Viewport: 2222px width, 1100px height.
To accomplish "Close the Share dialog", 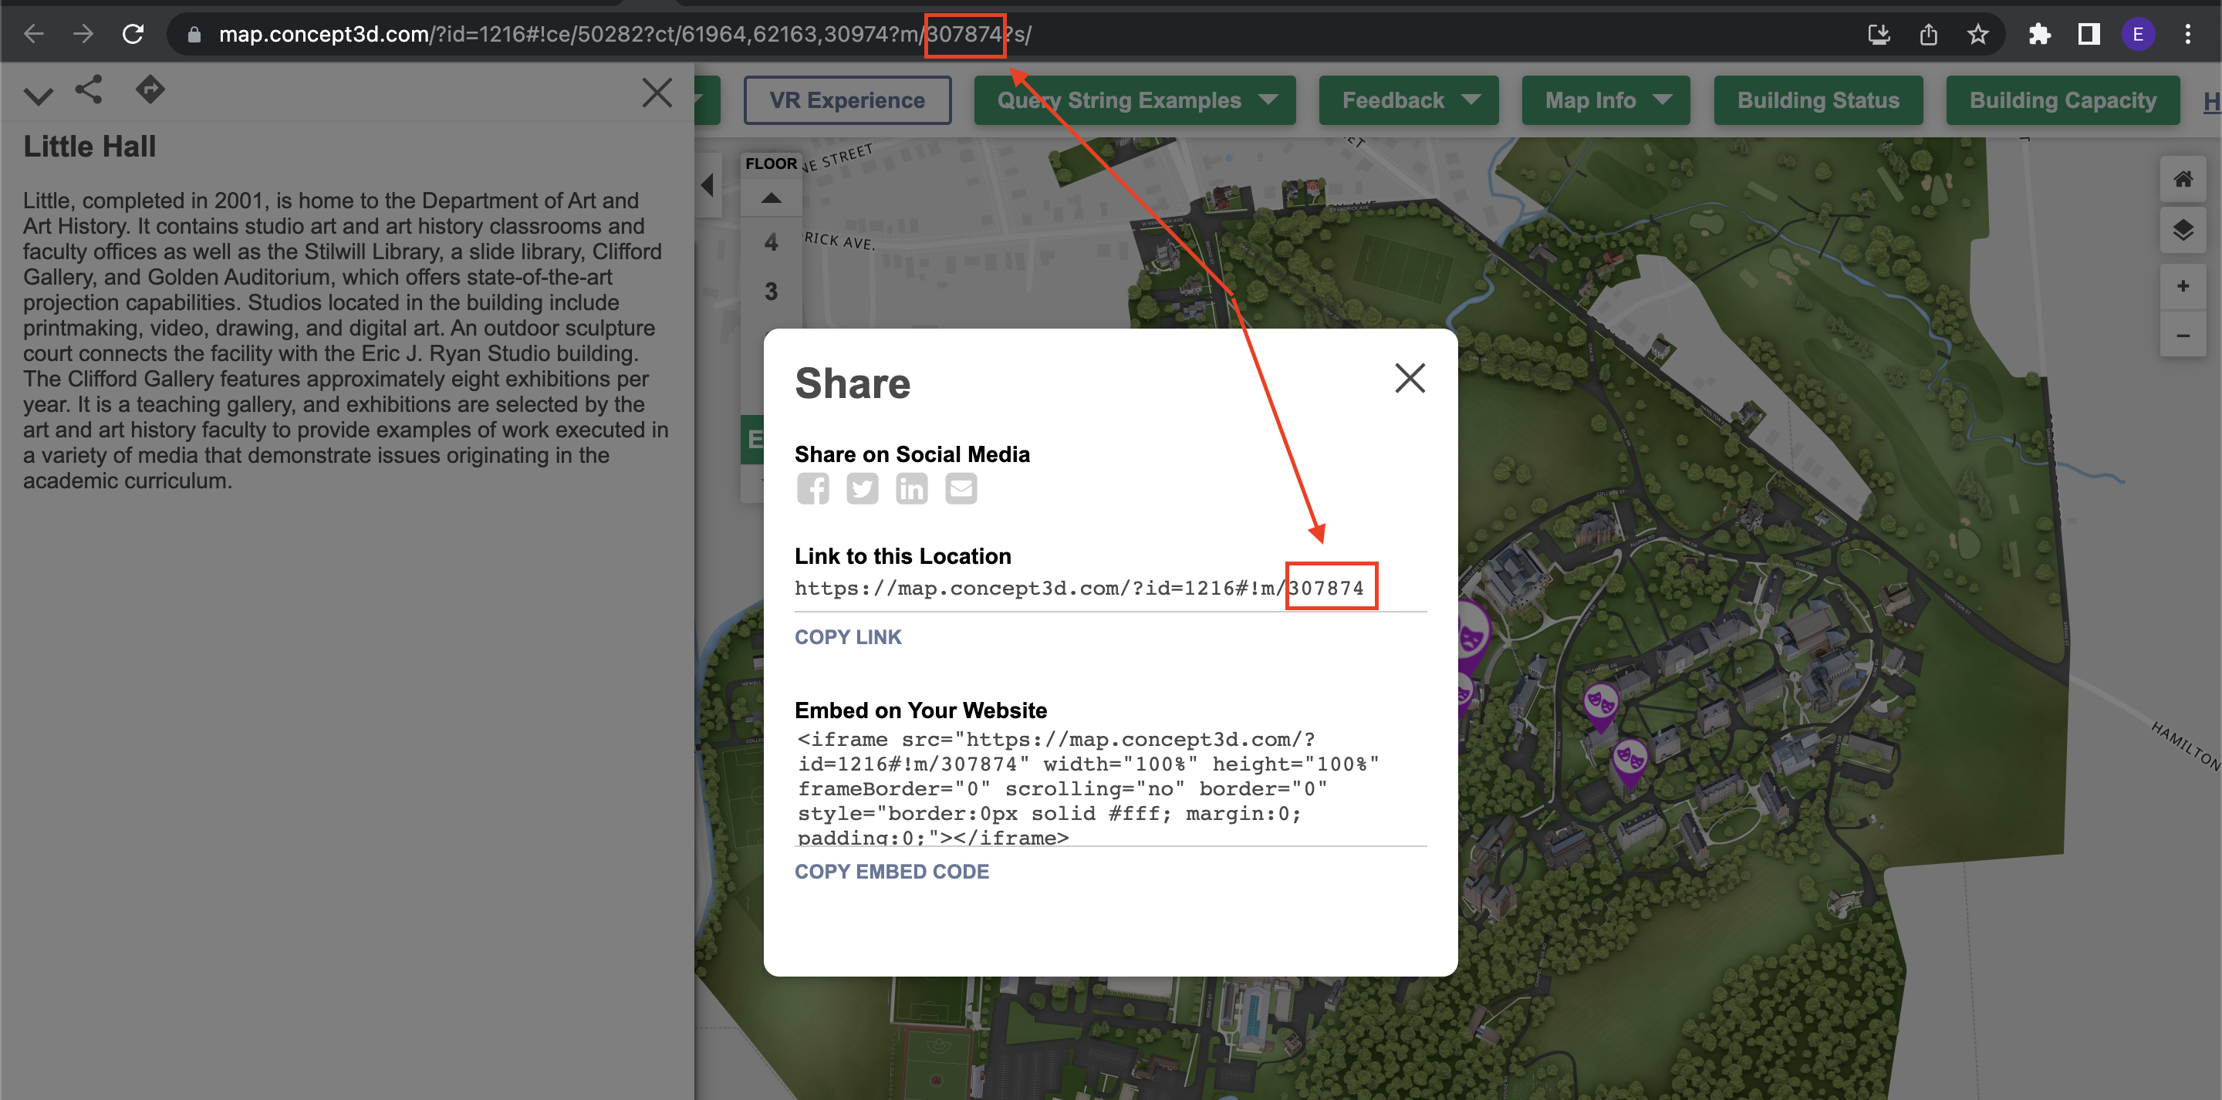I will pos(1410,378).
